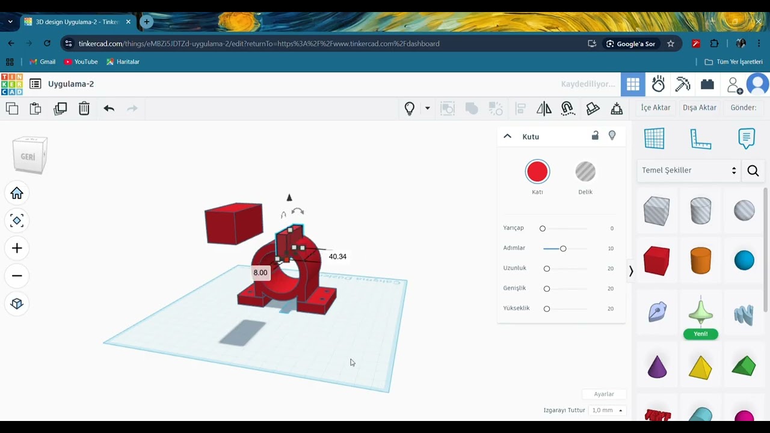
Task: Switch to orthographic view cube icon
Action: tap(17, 304)
